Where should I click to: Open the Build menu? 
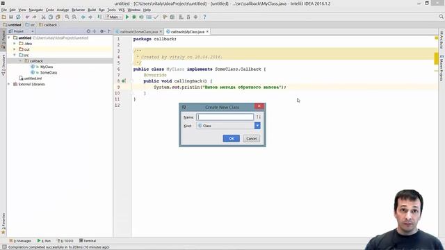[x=92, y=10]
